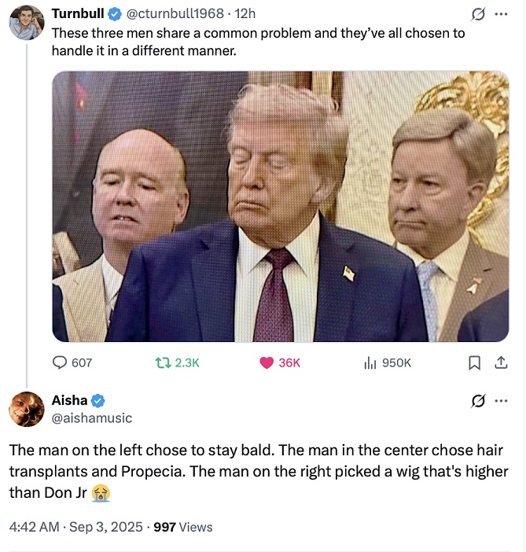Open Turnbull's profile avatar

point(27,23)
